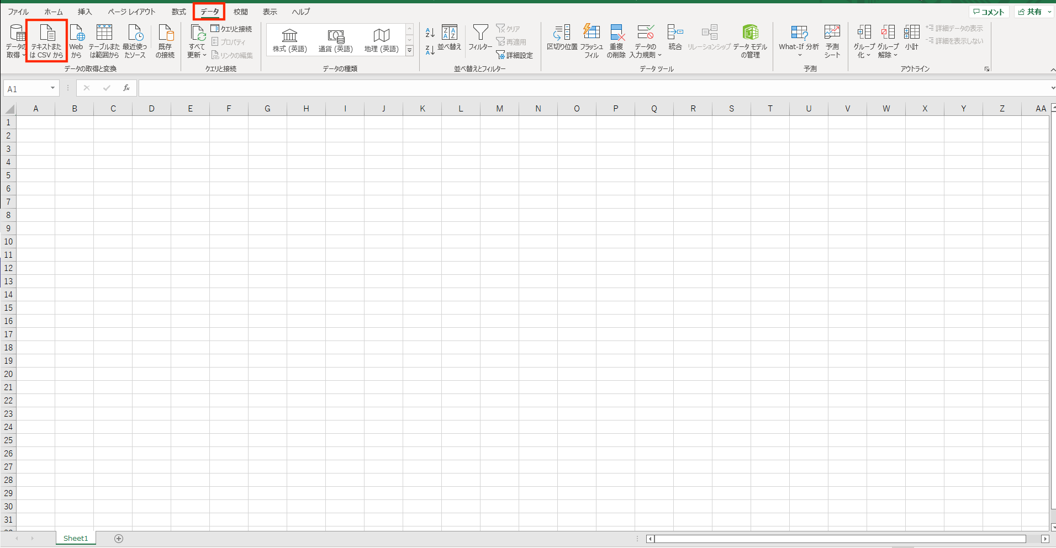Screen dimensions: 1056x548
Task: Click the テキストまたは CSV から import icon
Action: pos(47,41)
